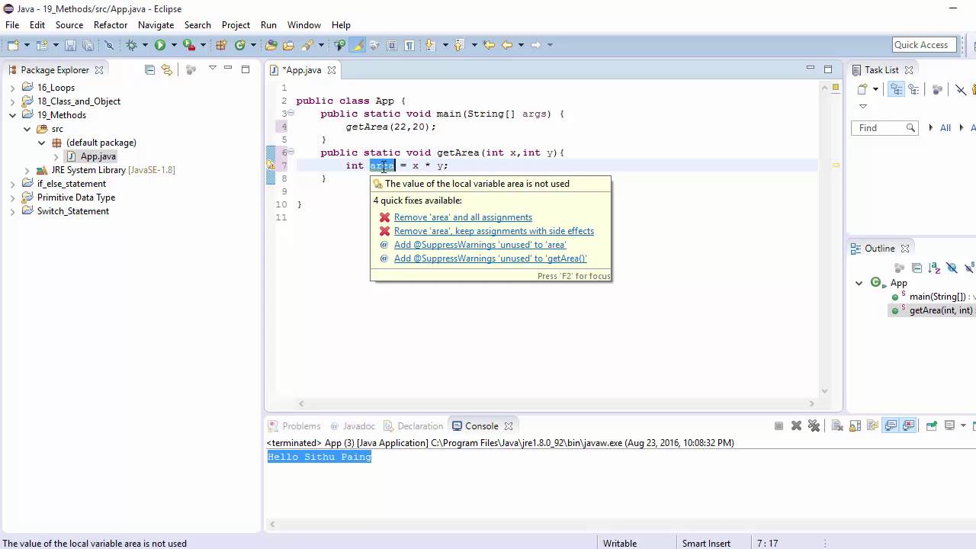
Task: Click Remove All Terminated Launches icon
Action: pyautogui.click(x=814, y=426)
